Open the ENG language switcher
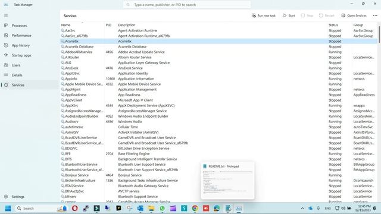381x214 pixels. 327,208
